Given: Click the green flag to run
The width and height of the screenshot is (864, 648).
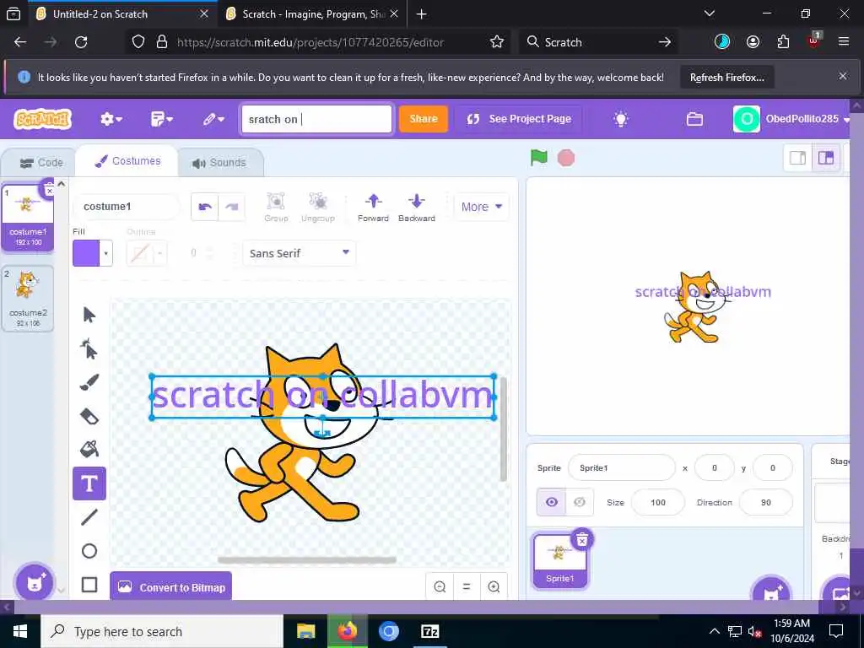Looking at the screenshot, I should [x=538, y=158].
